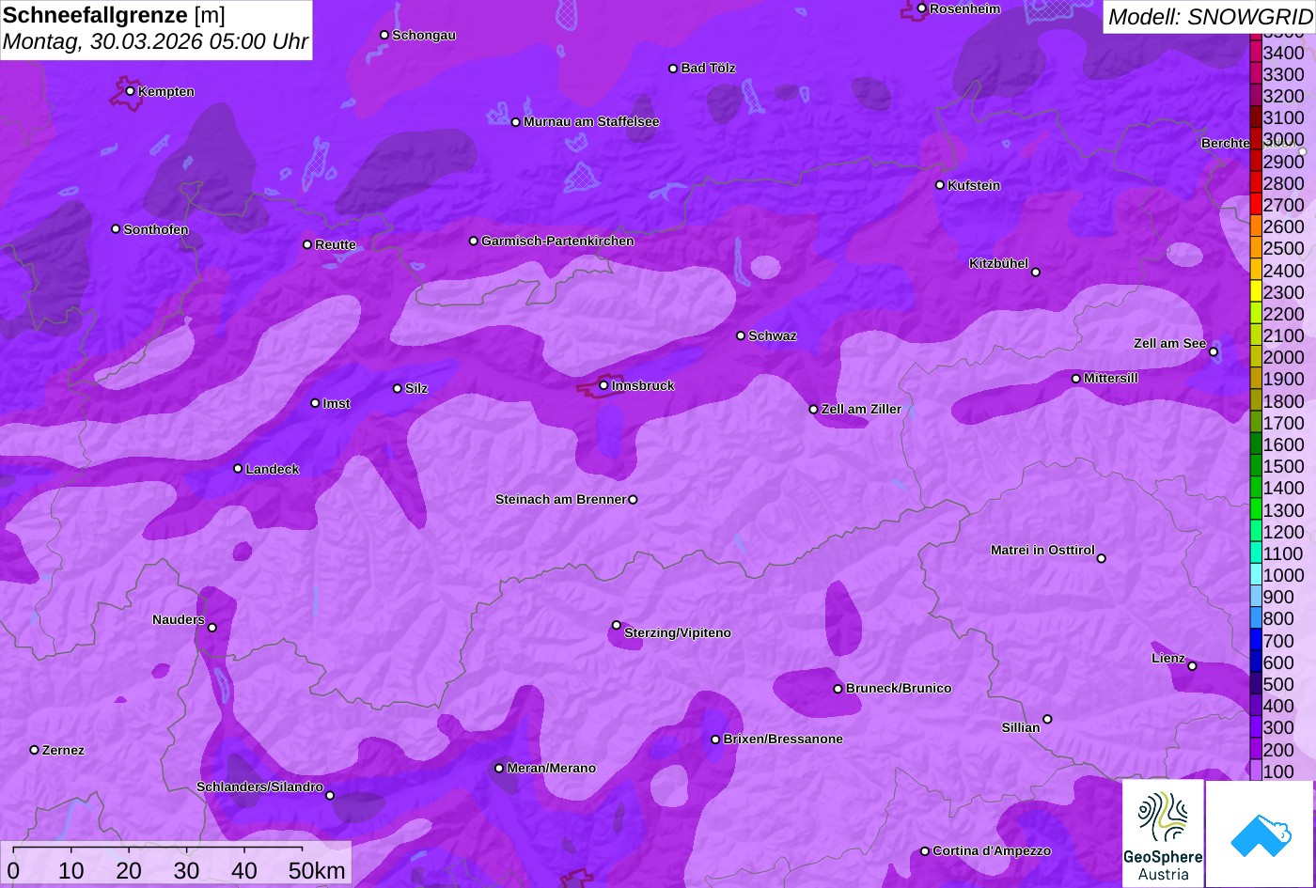Click the Innsbruck label text

[643, 386]
